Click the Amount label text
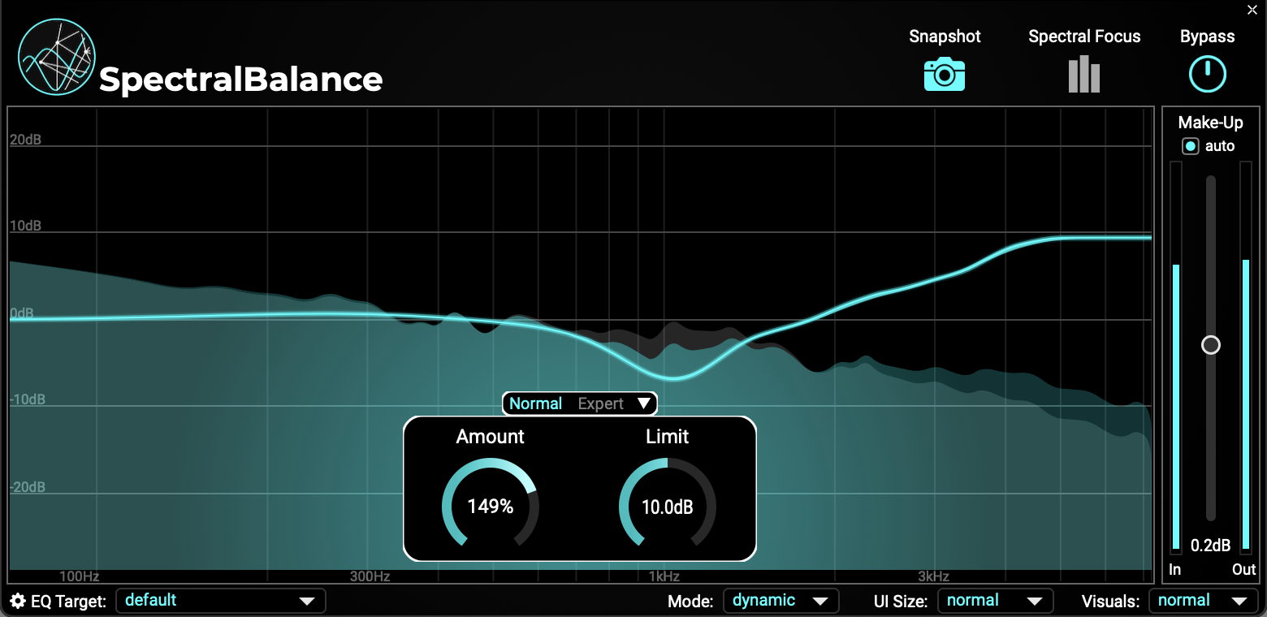The height and width of the screenshot is (617, 1267). point(491,437)
